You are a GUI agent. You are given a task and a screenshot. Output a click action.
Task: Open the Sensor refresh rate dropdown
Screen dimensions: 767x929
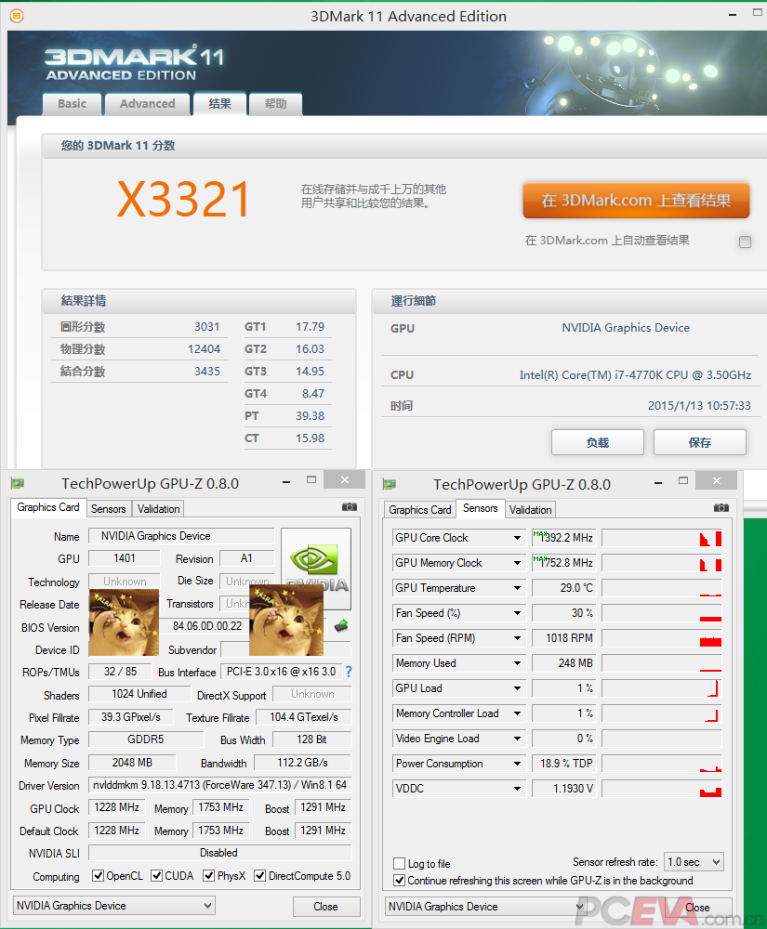(x=693, y=862)
